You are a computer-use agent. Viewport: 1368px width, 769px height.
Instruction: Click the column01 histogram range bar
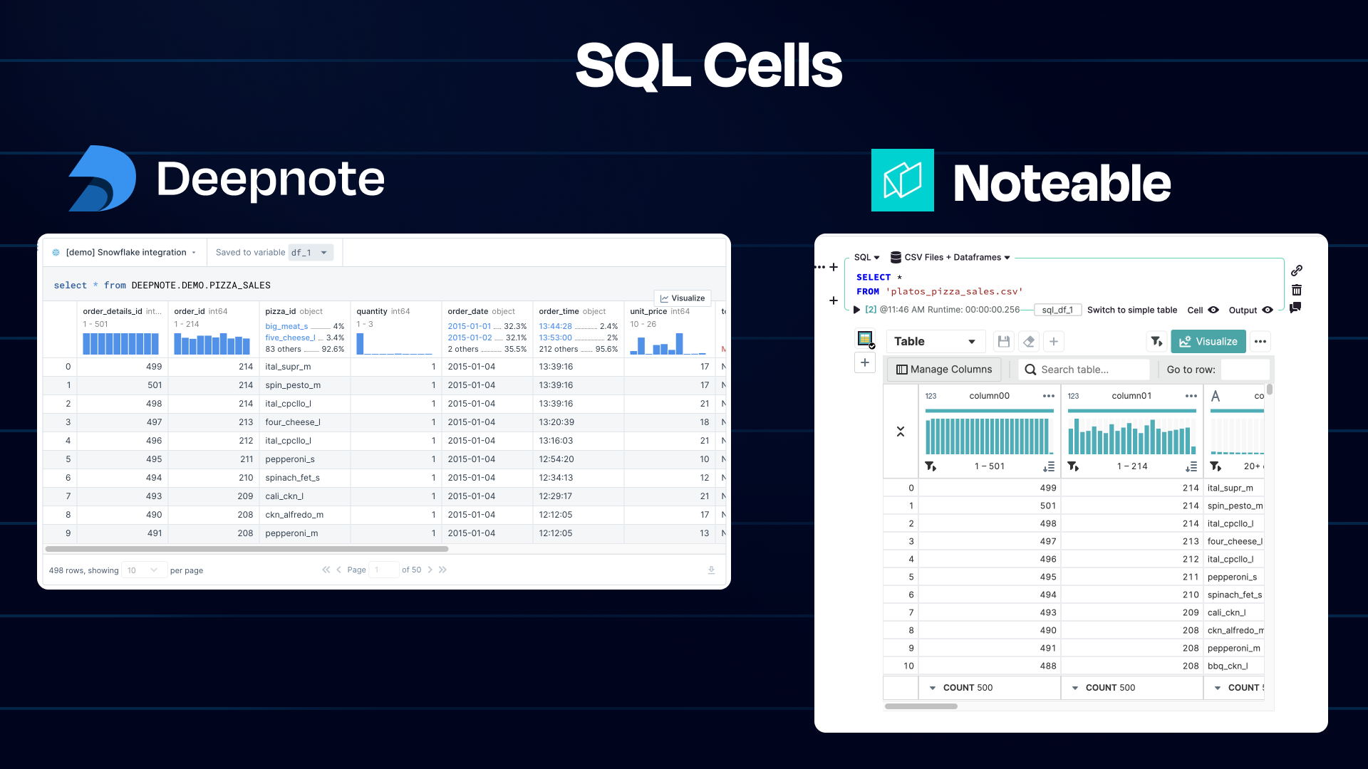[x=1132, y=411]
